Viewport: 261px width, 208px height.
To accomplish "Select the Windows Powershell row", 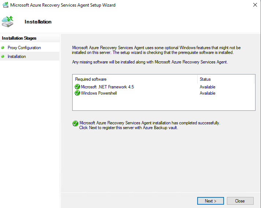I will pyautogui.click(x=164, y=93).
